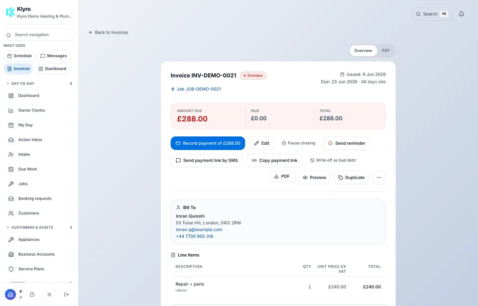478x306 pixels.
Task: Open notifications bell icon
Action: point(461,14)
